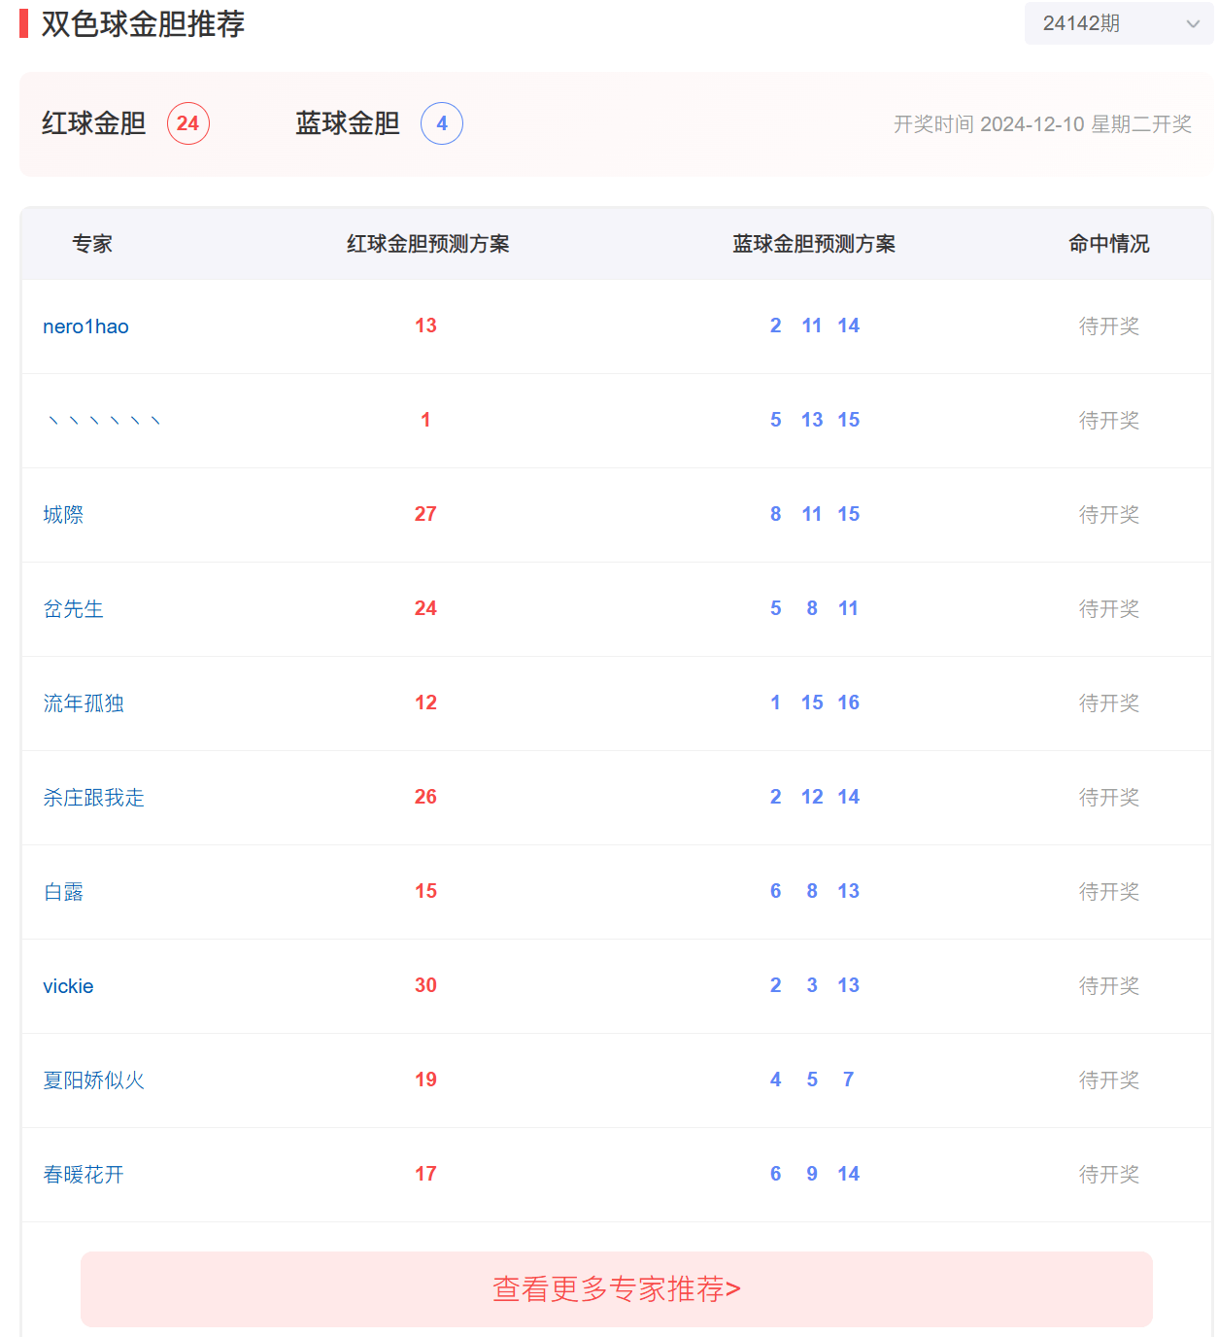Viewport: 1218px width, 1337px height.
Task: Select red ball 1 prediction
Action: click(425, 420)
